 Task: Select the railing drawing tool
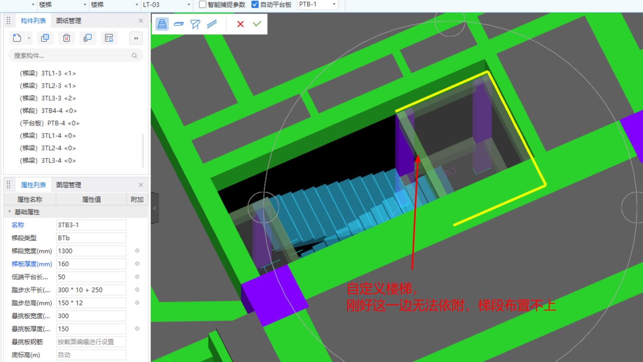pyautogui.click(x=212, y=24)
